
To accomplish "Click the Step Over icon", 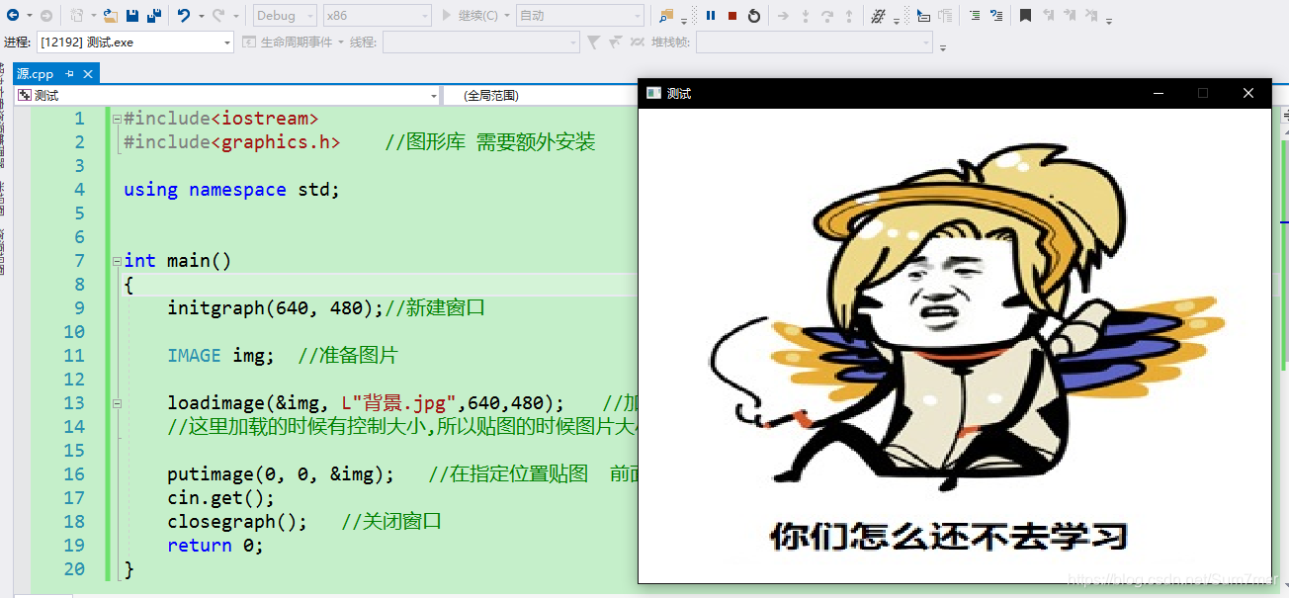I will point(827,16).
